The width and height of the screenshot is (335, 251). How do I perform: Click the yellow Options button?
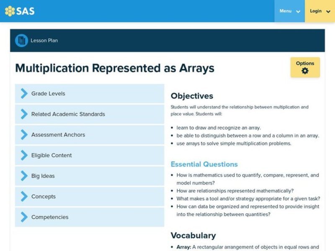tap(305, 67)
